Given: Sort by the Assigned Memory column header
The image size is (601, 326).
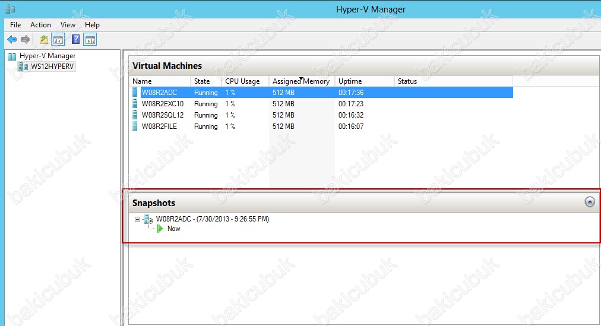Looking at the screenshot, I should pyautogui.click(x=302, y=81).
